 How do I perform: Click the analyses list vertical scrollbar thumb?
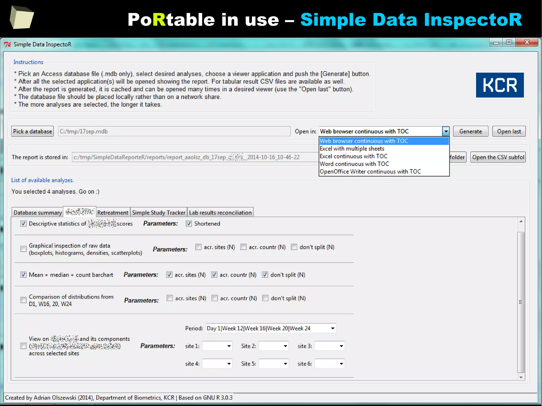[x=521, y=302]
